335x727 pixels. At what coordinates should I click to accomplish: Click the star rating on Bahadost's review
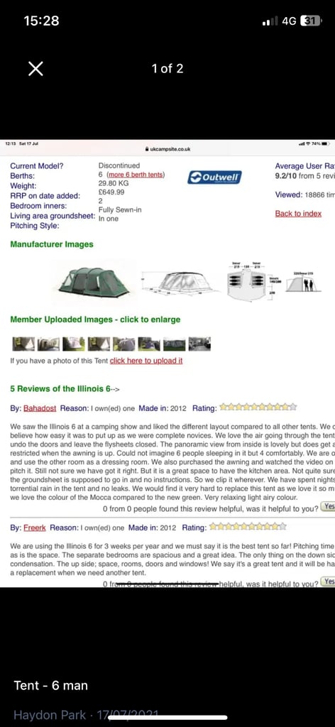tap(258, 408)
